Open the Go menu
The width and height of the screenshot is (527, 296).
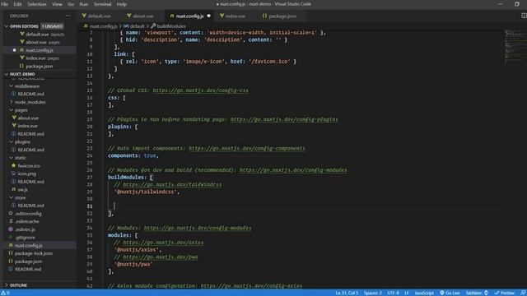71,4
